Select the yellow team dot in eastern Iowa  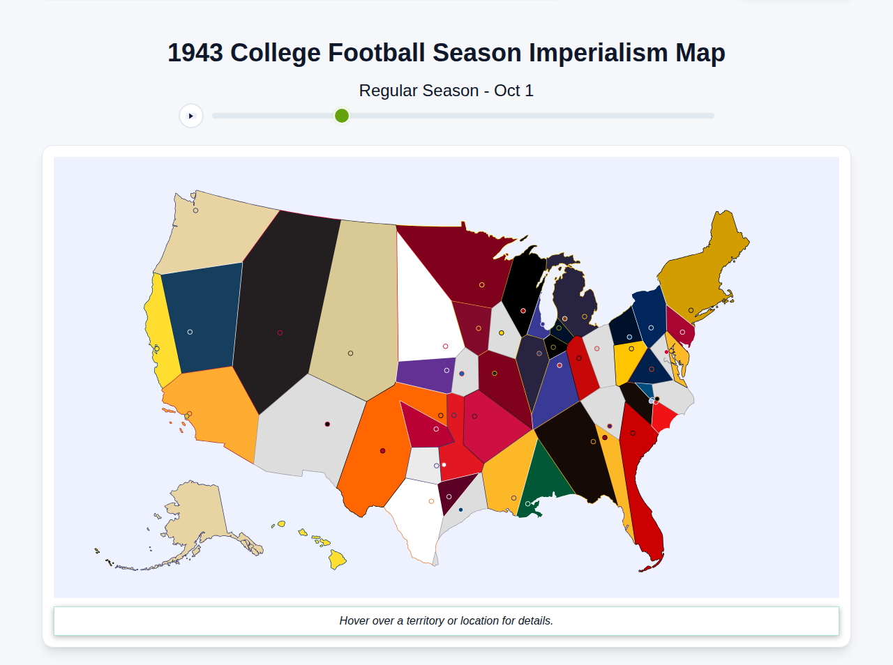501,332
